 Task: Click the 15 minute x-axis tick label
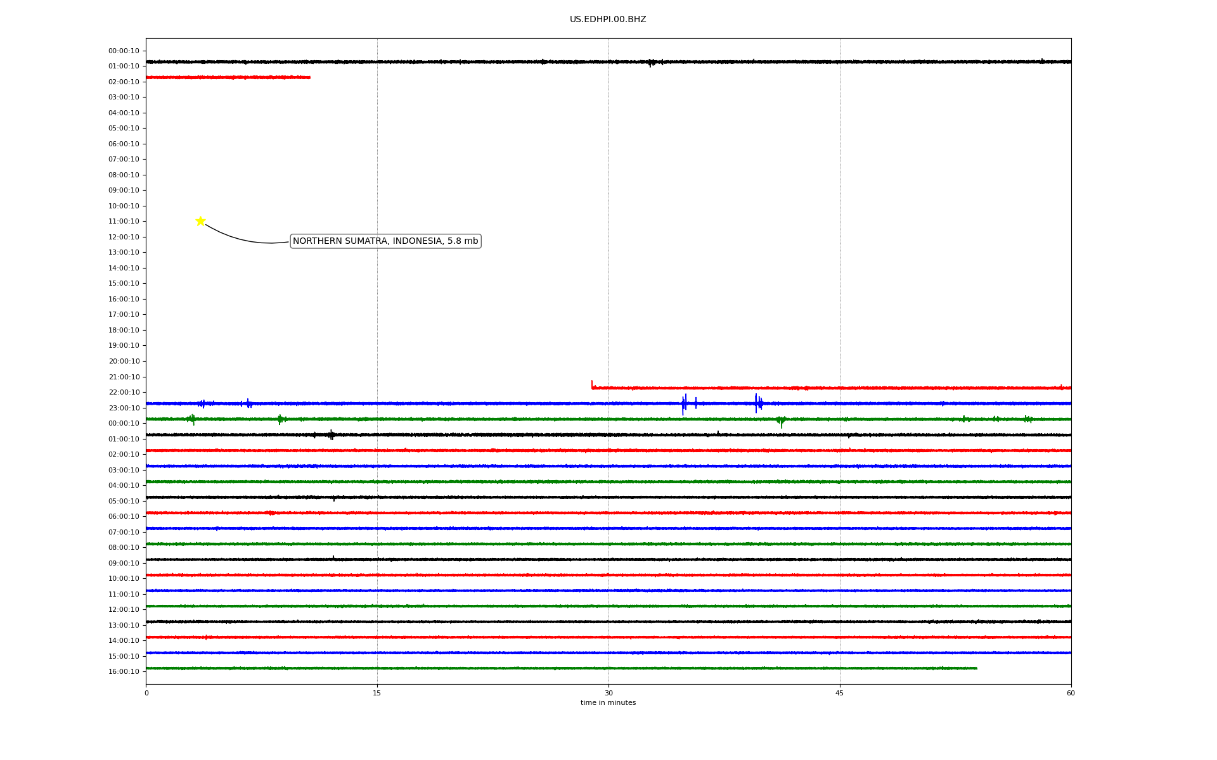tap(377, 693)
